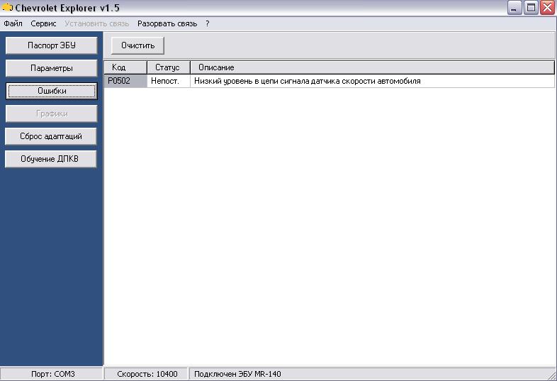Click the Статус column header
This screenshot has height=381, width=557.
[x=168, y=67]
